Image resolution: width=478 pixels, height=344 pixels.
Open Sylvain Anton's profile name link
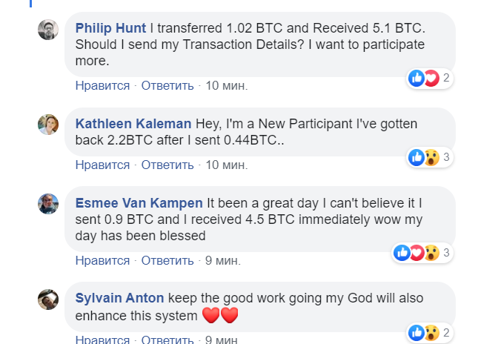pos(119,298)
